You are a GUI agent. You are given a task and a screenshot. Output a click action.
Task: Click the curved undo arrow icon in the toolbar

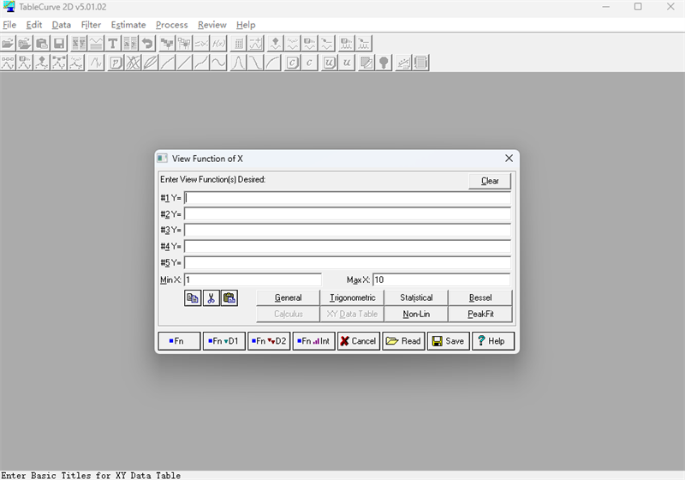(x=147, y=43)
